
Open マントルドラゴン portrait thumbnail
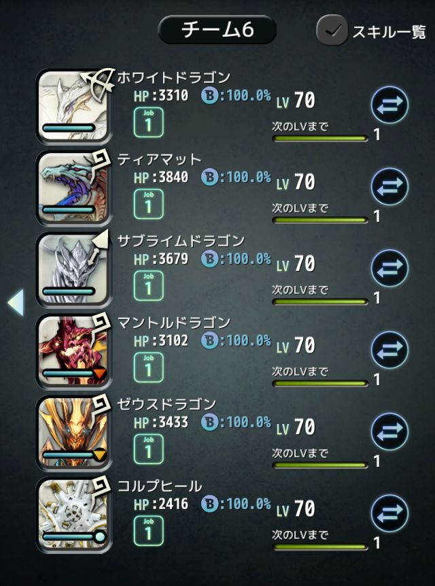(x=74, y=351)
